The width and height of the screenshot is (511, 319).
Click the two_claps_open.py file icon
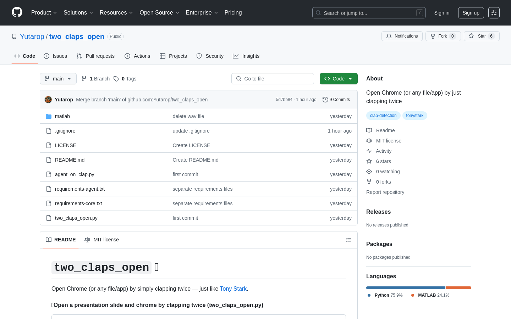(x=49, y=218)
